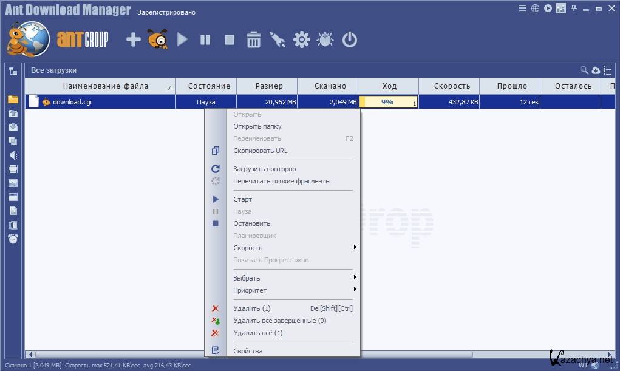The image size is (620, 371).
Task: Click the cloud download icon
Action: 596,70
